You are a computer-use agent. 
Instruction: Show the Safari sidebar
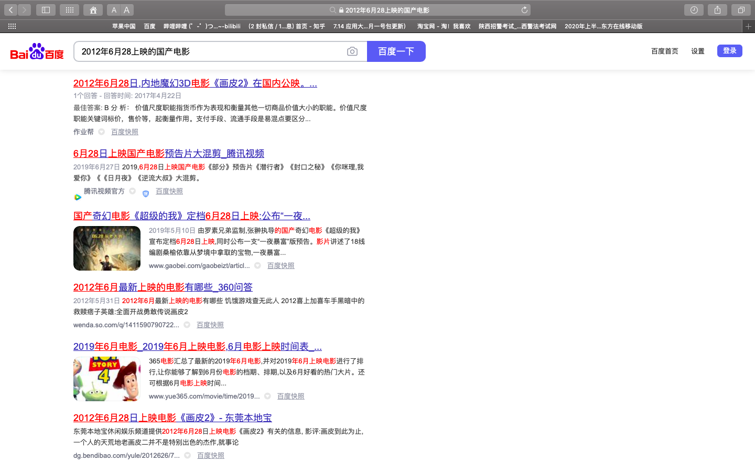46,10
